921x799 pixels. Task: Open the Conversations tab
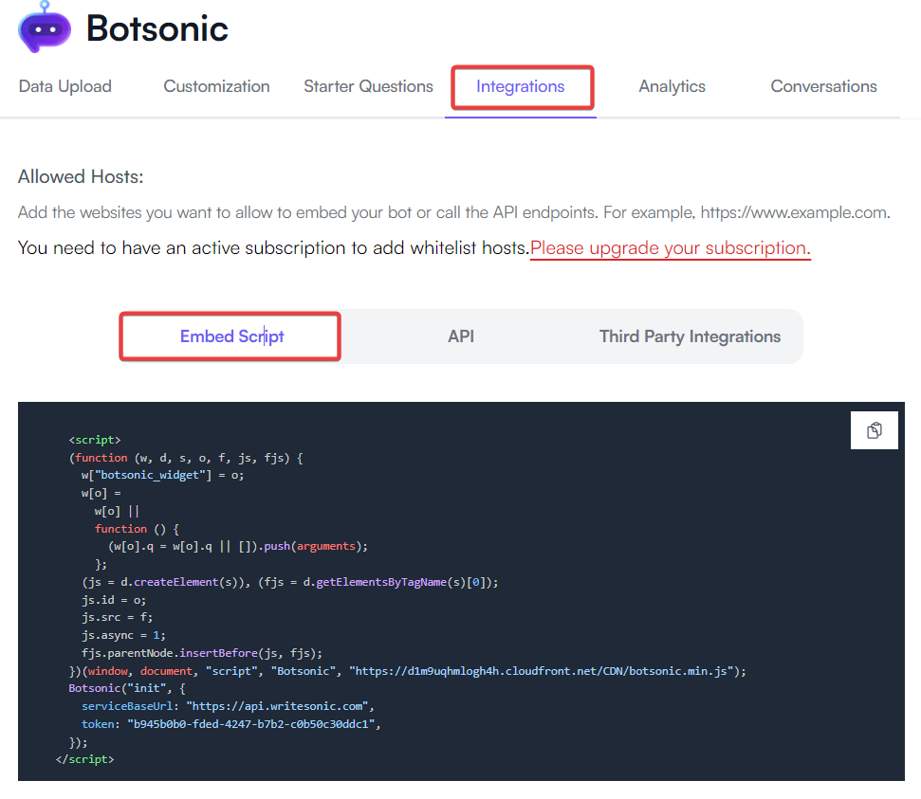[x=822, y=85]
